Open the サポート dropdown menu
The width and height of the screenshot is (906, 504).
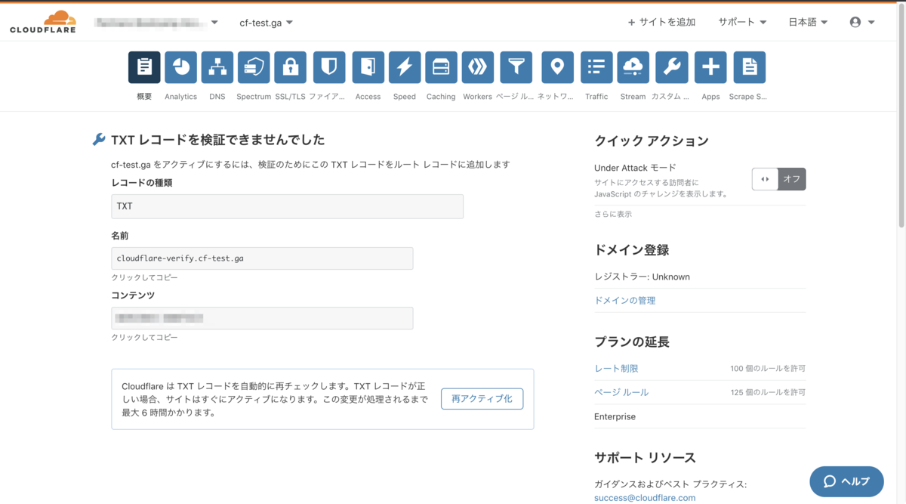[742, 23]
